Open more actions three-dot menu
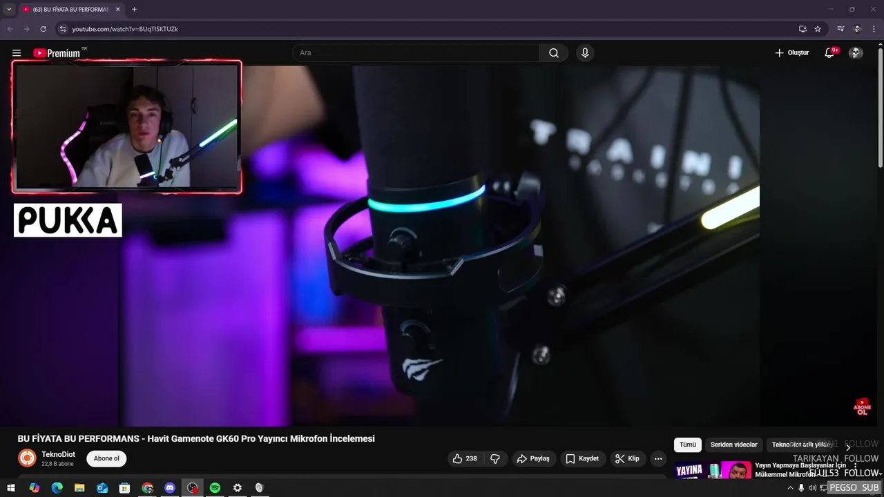Image resolution: width=884 pixels, height=497 pixels. 658,458
